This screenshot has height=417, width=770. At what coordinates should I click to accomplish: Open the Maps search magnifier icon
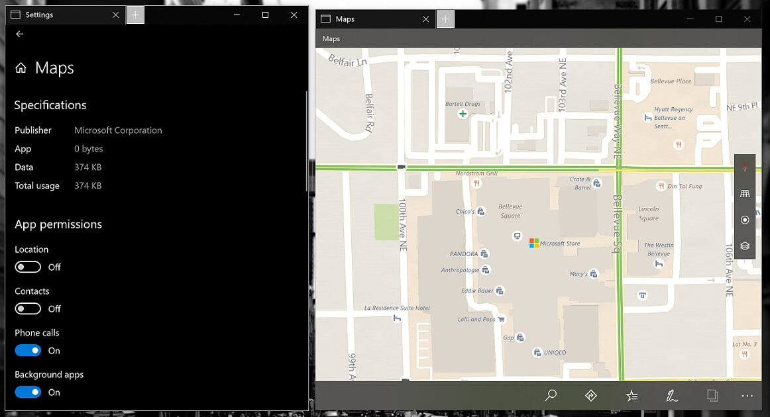(551, 395)
